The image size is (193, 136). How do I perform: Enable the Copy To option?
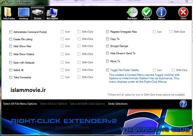(x=108, y=39)
